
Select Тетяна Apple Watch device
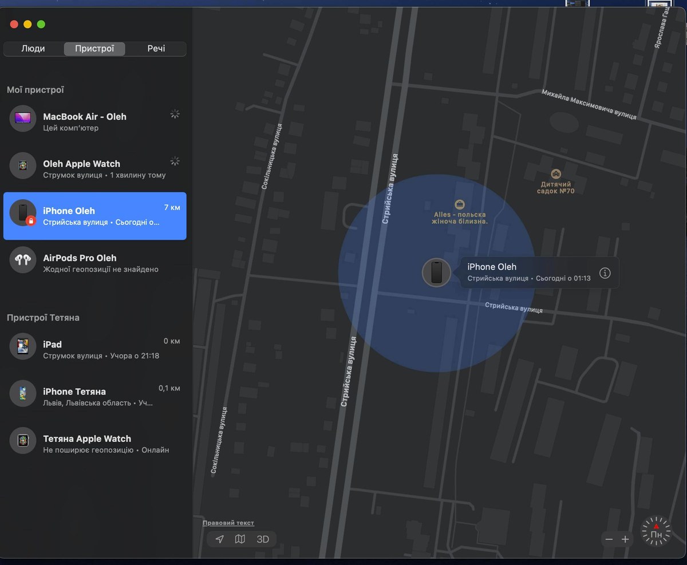click(x=94, y=444)
